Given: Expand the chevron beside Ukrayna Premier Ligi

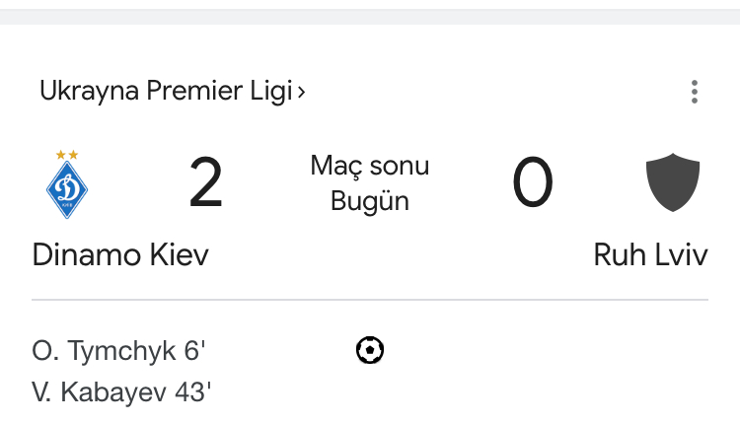Looking at the screenshot, I should pos(302,92).
